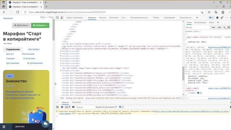231x130 pixels.
Task: Focus the styles Фильтр input
Action: (x=197, y=27)
